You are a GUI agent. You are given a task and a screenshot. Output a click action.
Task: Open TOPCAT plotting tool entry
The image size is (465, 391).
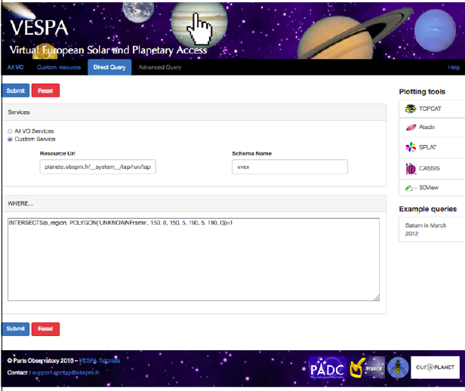(x=432, y=109)
